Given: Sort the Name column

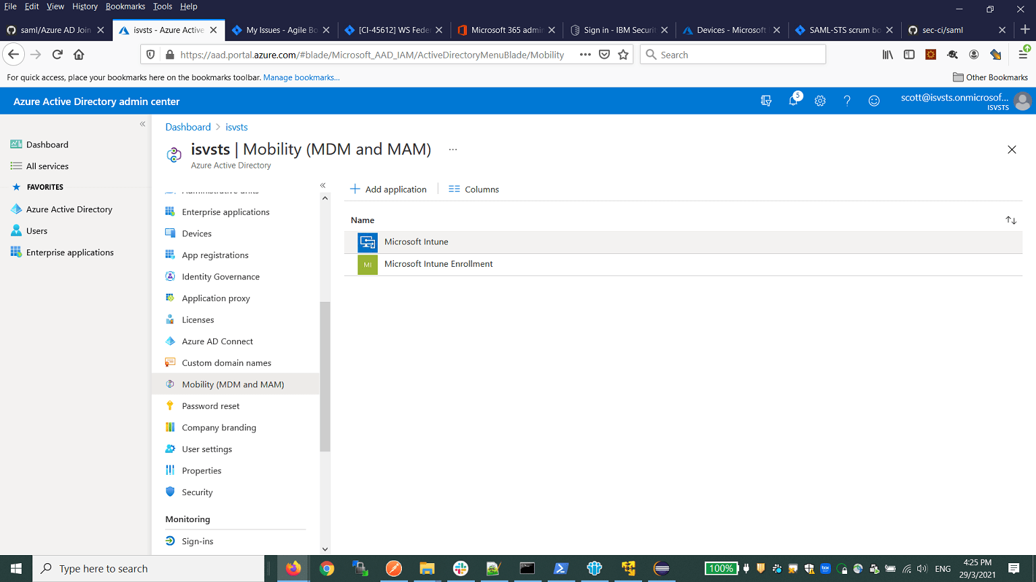Looking at the screenshot, I should pos(1010,220).
